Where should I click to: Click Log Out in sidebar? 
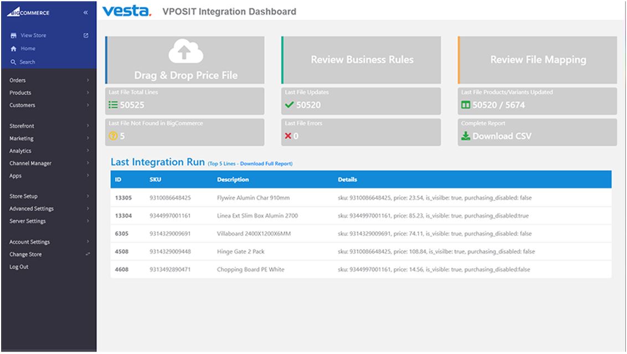[19, 267]
